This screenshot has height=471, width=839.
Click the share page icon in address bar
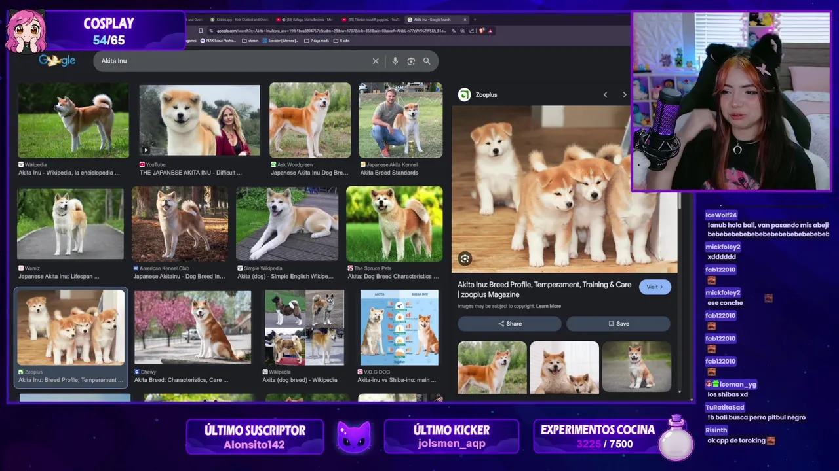(x=472, y=31)
